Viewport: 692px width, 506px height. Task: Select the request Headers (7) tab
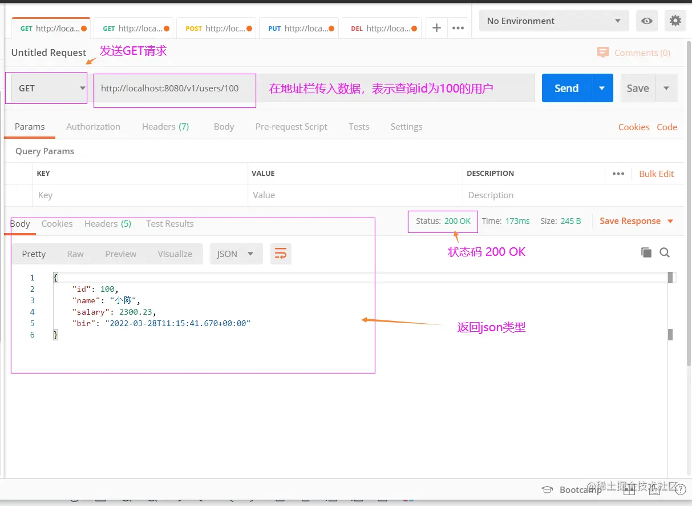click(165, 127)
